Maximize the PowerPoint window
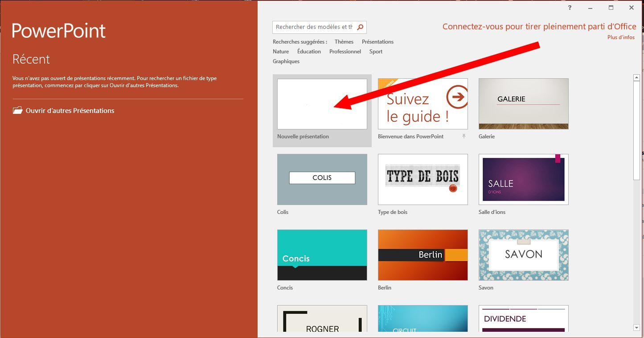Viewport: 644px width, 338px height. 611,8
